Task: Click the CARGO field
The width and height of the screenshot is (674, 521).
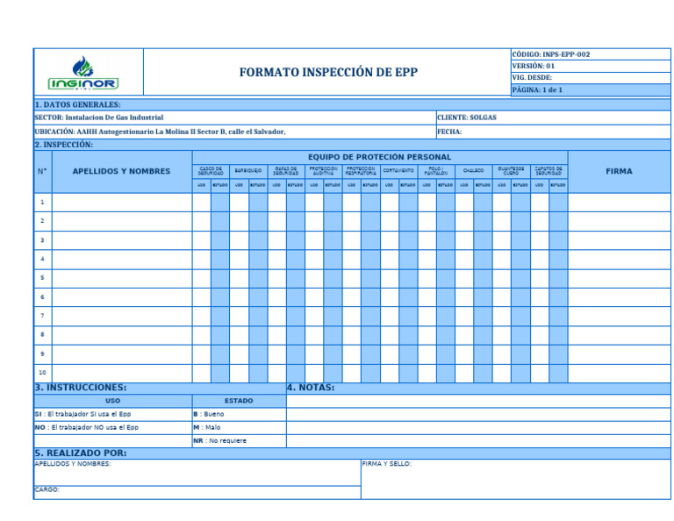Action: [197, 493]
